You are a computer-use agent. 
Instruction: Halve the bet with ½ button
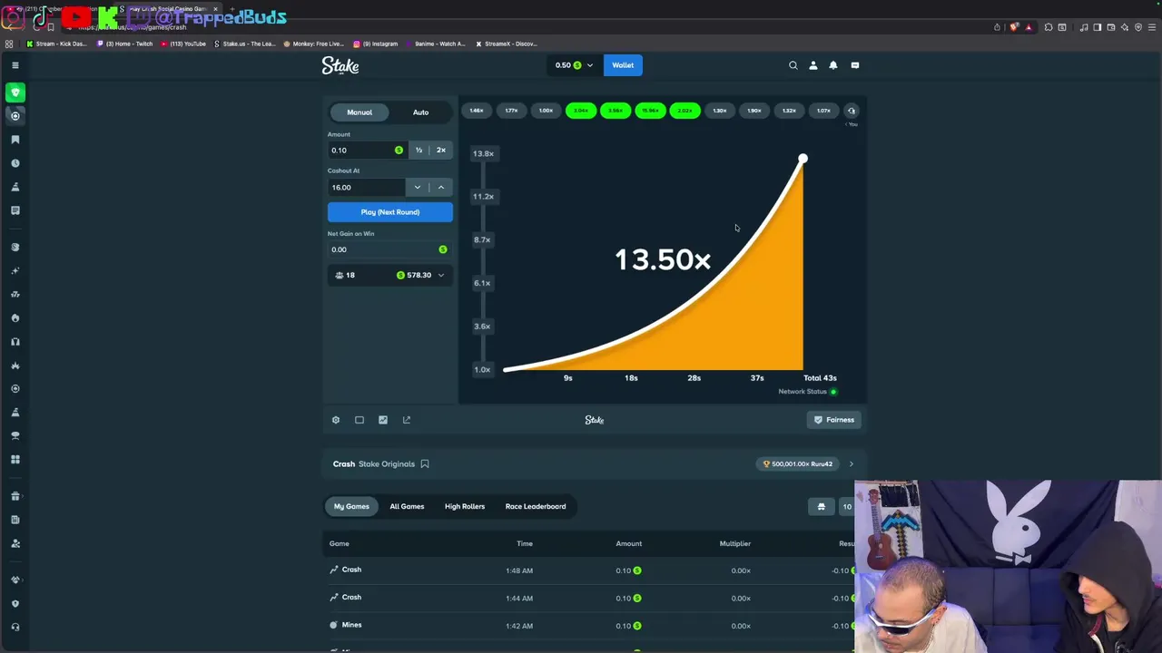tap(419, 151)
